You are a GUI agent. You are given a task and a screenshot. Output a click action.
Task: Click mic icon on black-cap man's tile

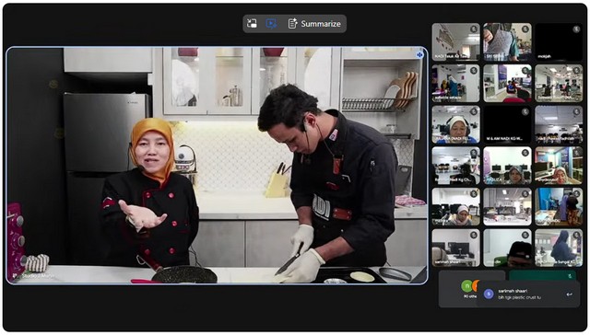[x=525, y=235]
